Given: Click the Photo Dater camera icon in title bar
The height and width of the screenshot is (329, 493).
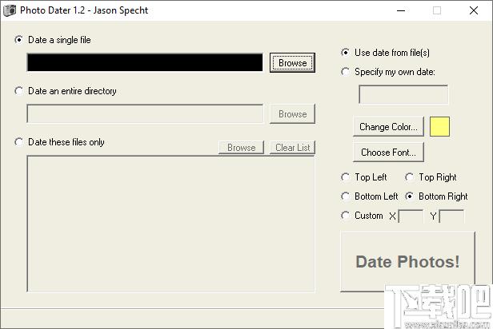Looking at the screenshot, I should coord(10,10).
